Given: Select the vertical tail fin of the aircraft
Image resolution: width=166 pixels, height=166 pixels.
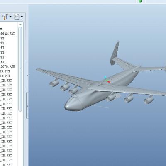Looking at the screenshot, I should (115, 54).
